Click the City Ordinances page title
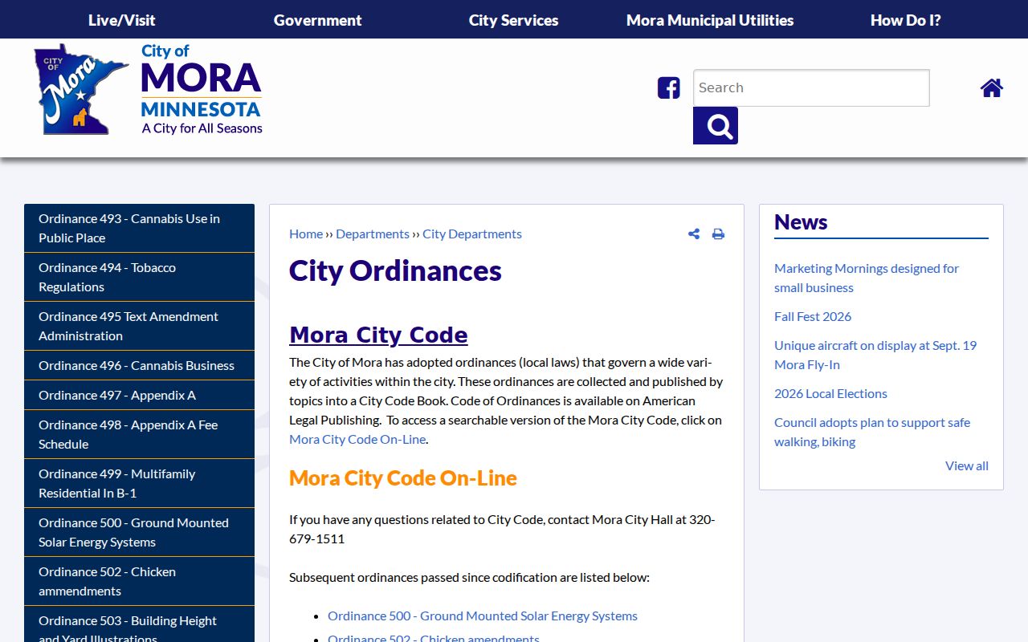 (395, 271)
